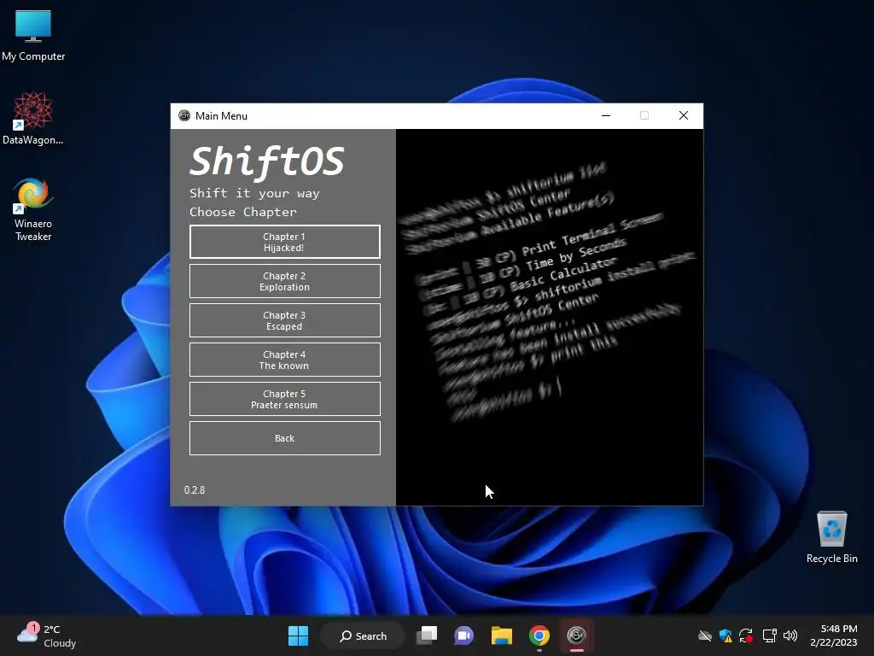
Task: Open the weather widget showing 2°C Cloudy
Action: pos(47,635)
